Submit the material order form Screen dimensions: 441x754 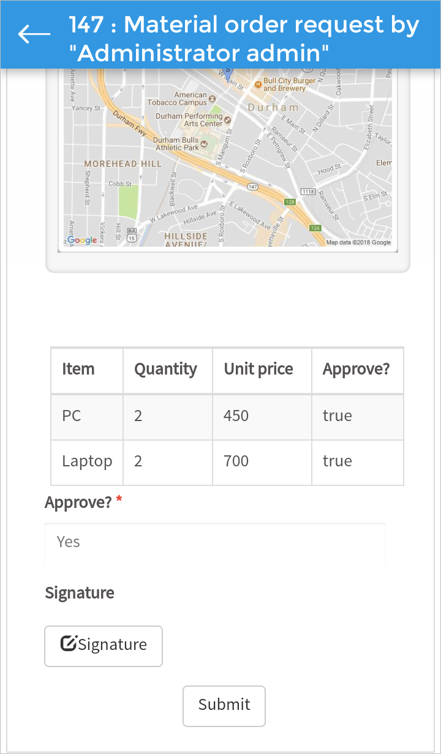224,706
